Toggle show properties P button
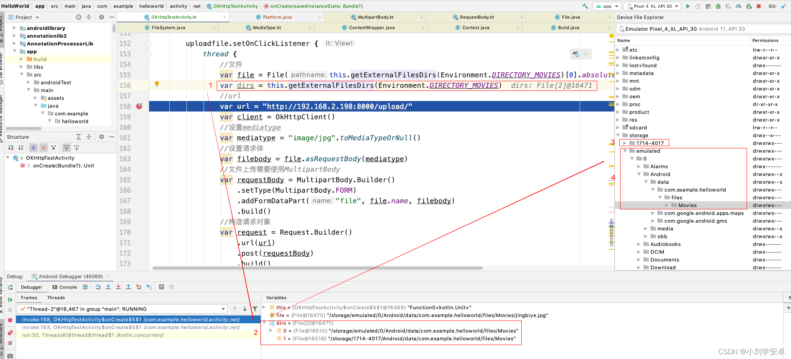Viewport: 791px width, 359px height. click(33, 148)
